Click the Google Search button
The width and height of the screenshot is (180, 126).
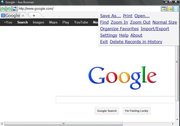click(x=107, y=111)
